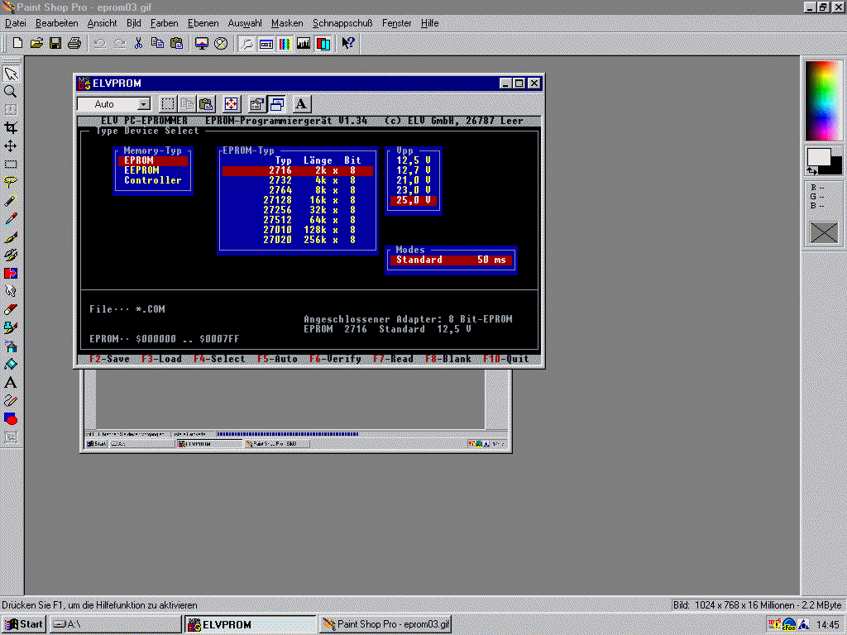Click Mark in the ELVPROM toolbar
847x635 pixels.
tap(168, 103)
